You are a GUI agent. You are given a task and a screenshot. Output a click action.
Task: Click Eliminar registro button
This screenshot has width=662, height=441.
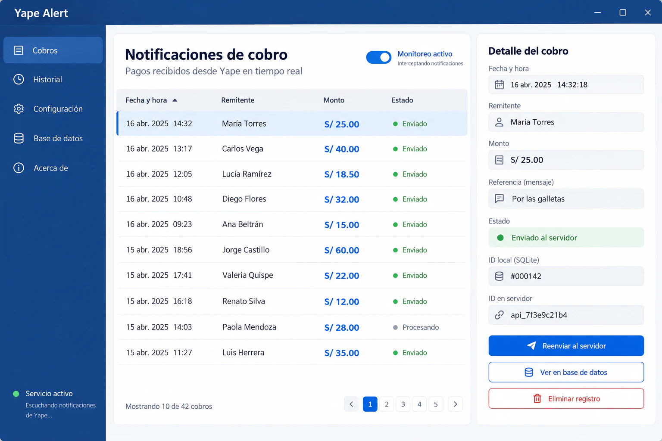(566, 399)
